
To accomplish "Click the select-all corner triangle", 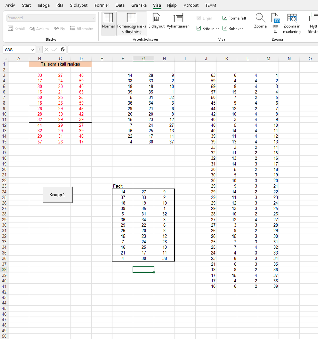I will 6,59.
